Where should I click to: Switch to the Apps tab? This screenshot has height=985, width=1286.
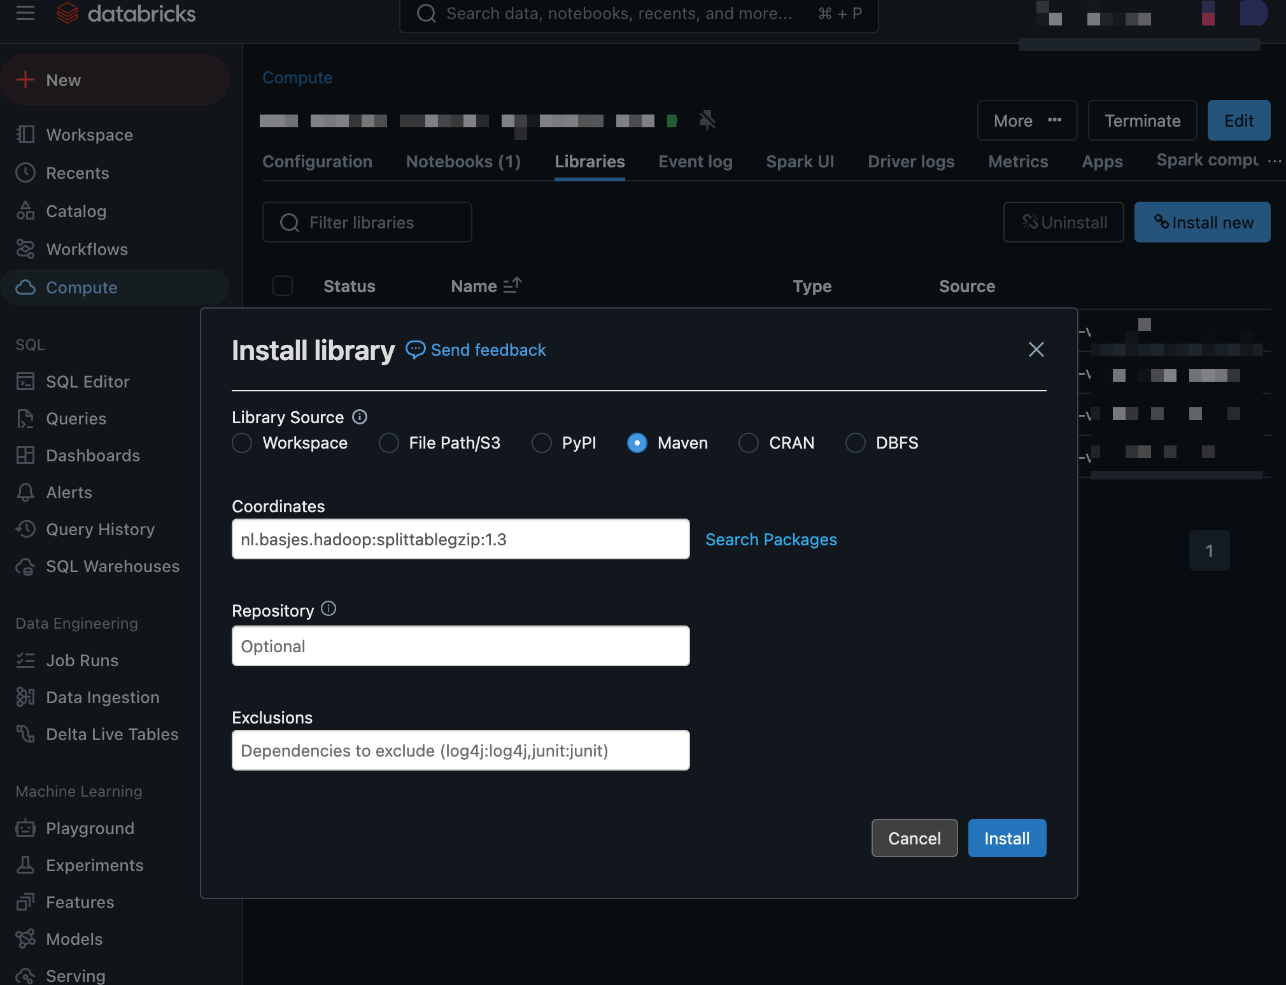(1102, 162)
